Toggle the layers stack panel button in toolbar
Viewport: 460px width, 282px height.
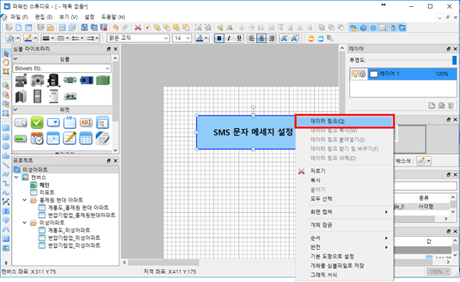pos(364,28)
